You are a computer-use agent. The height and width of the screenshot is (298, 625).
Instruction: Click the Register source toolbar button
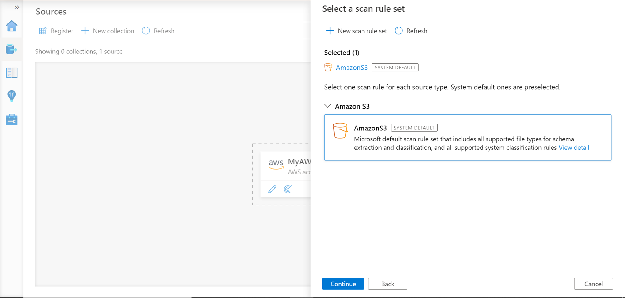pos(56,31)
